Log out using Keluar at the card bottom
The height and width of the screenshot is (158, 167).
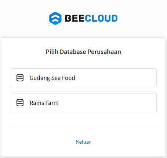83,142
